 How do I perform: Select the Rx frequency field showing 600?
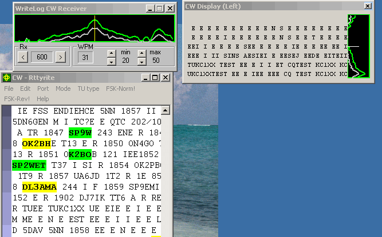point(42,57)
